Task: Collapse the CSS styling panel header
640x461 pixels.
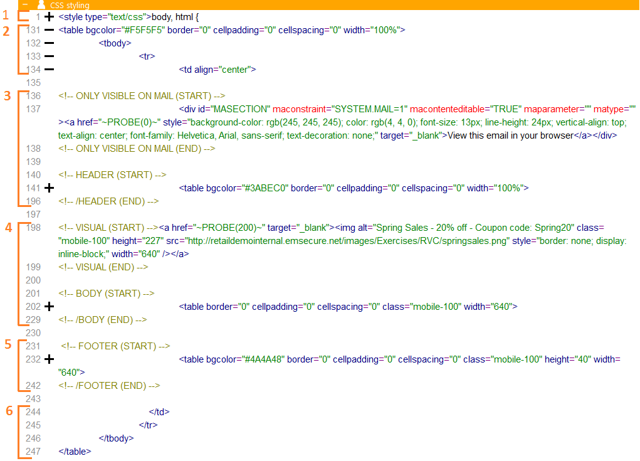Action: coord(25,5)
